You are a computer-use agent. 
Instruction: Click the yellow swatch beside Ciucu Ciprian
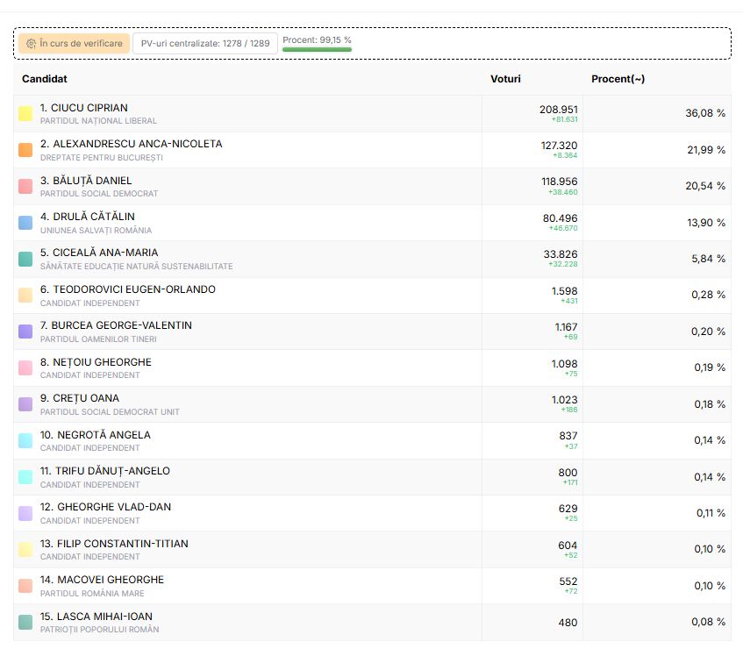point(25,114)
